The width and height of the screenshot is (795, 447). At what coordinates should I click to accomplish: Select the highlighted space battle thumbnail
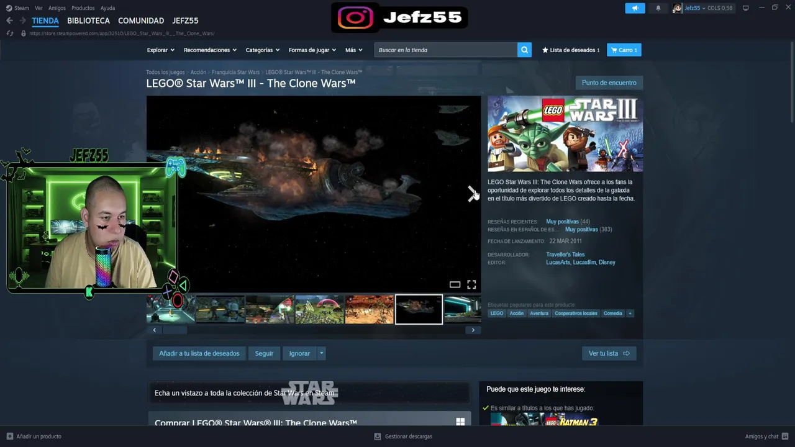click(419, 309)
